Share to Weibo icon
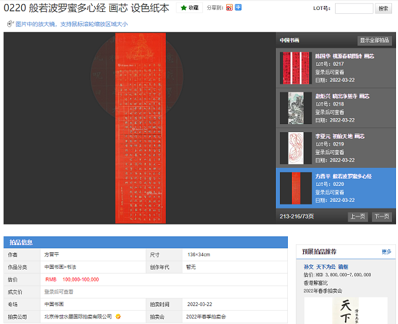 click(x=230, y=7)
